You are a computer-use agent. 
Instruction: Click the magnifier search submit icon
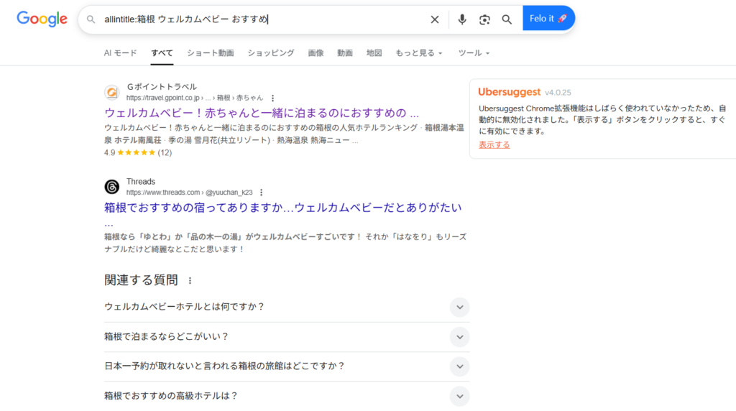click(507, 19)
